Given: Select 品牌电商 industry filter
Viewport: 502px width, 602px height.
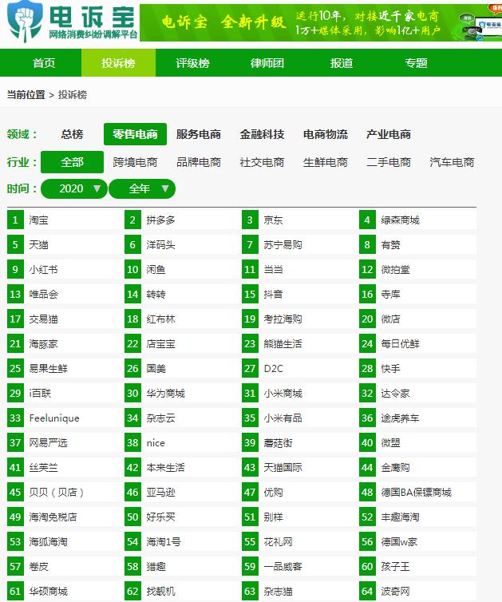Looking at the screenshot, I should [x=199, y=162].
